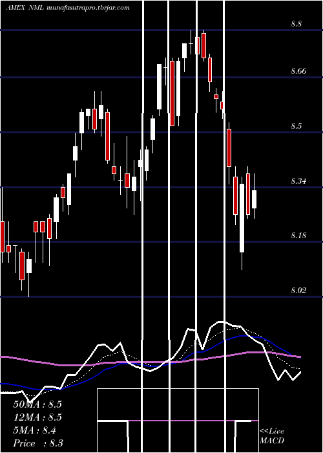Viewport: 323px width, 453px height.
Task: Click the 12MA : 8.5 legend entry
Action: tap(37, 417)
